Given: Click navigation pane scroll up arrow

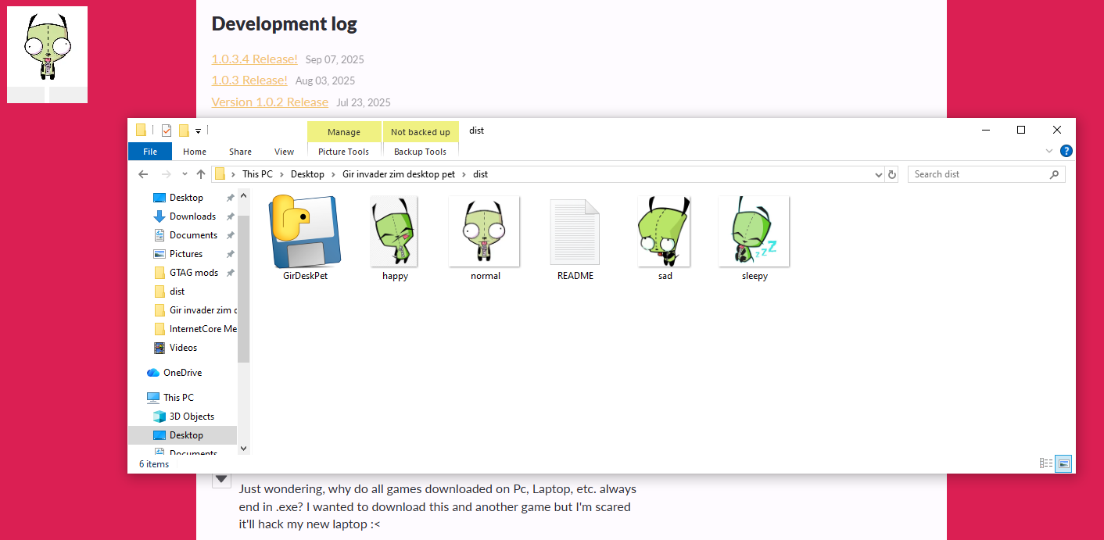Looking at the screenshot, I should tap(243, 195).
